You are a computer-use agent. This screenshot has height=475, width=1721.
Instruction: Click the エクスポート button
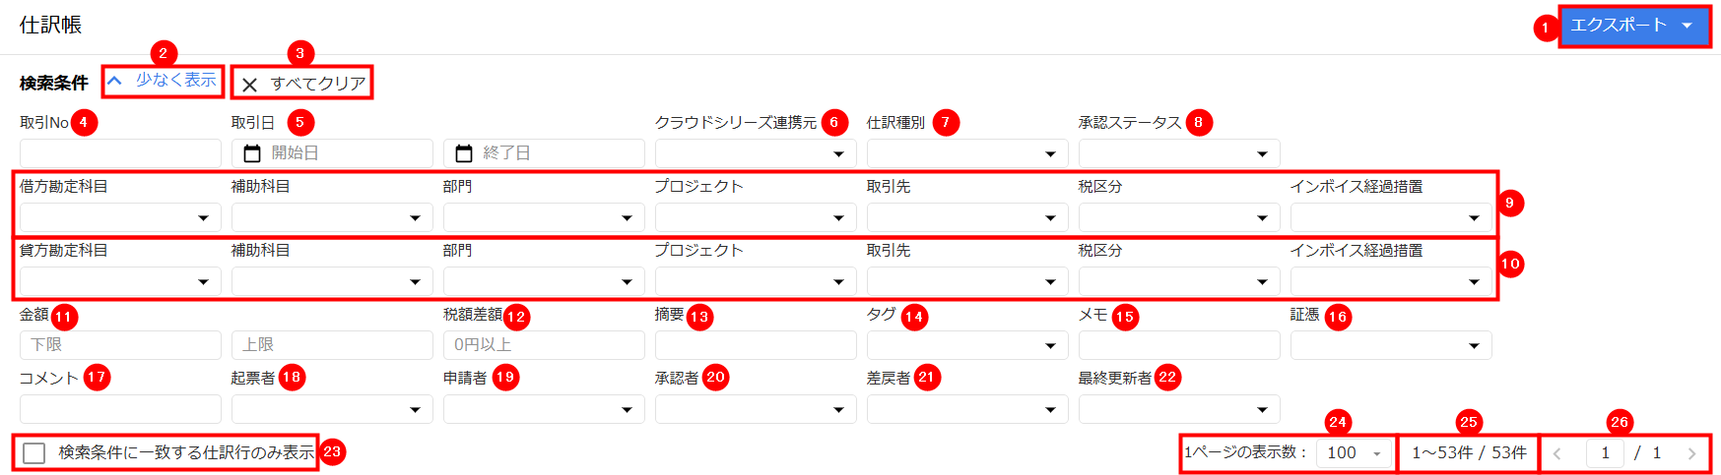[1634, 26]
